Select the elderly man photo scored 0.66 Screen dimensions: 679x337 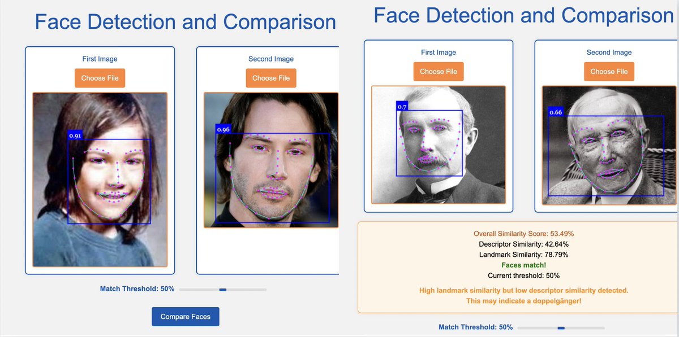point(609,145)
